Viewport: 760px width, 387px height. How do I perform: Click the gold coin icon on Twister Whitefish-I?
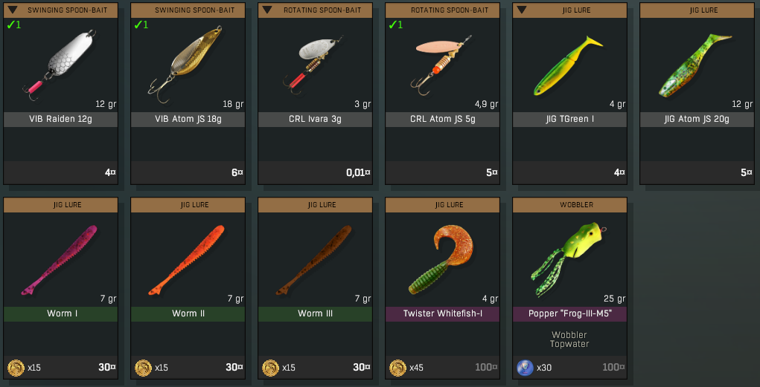pos(398,368)
